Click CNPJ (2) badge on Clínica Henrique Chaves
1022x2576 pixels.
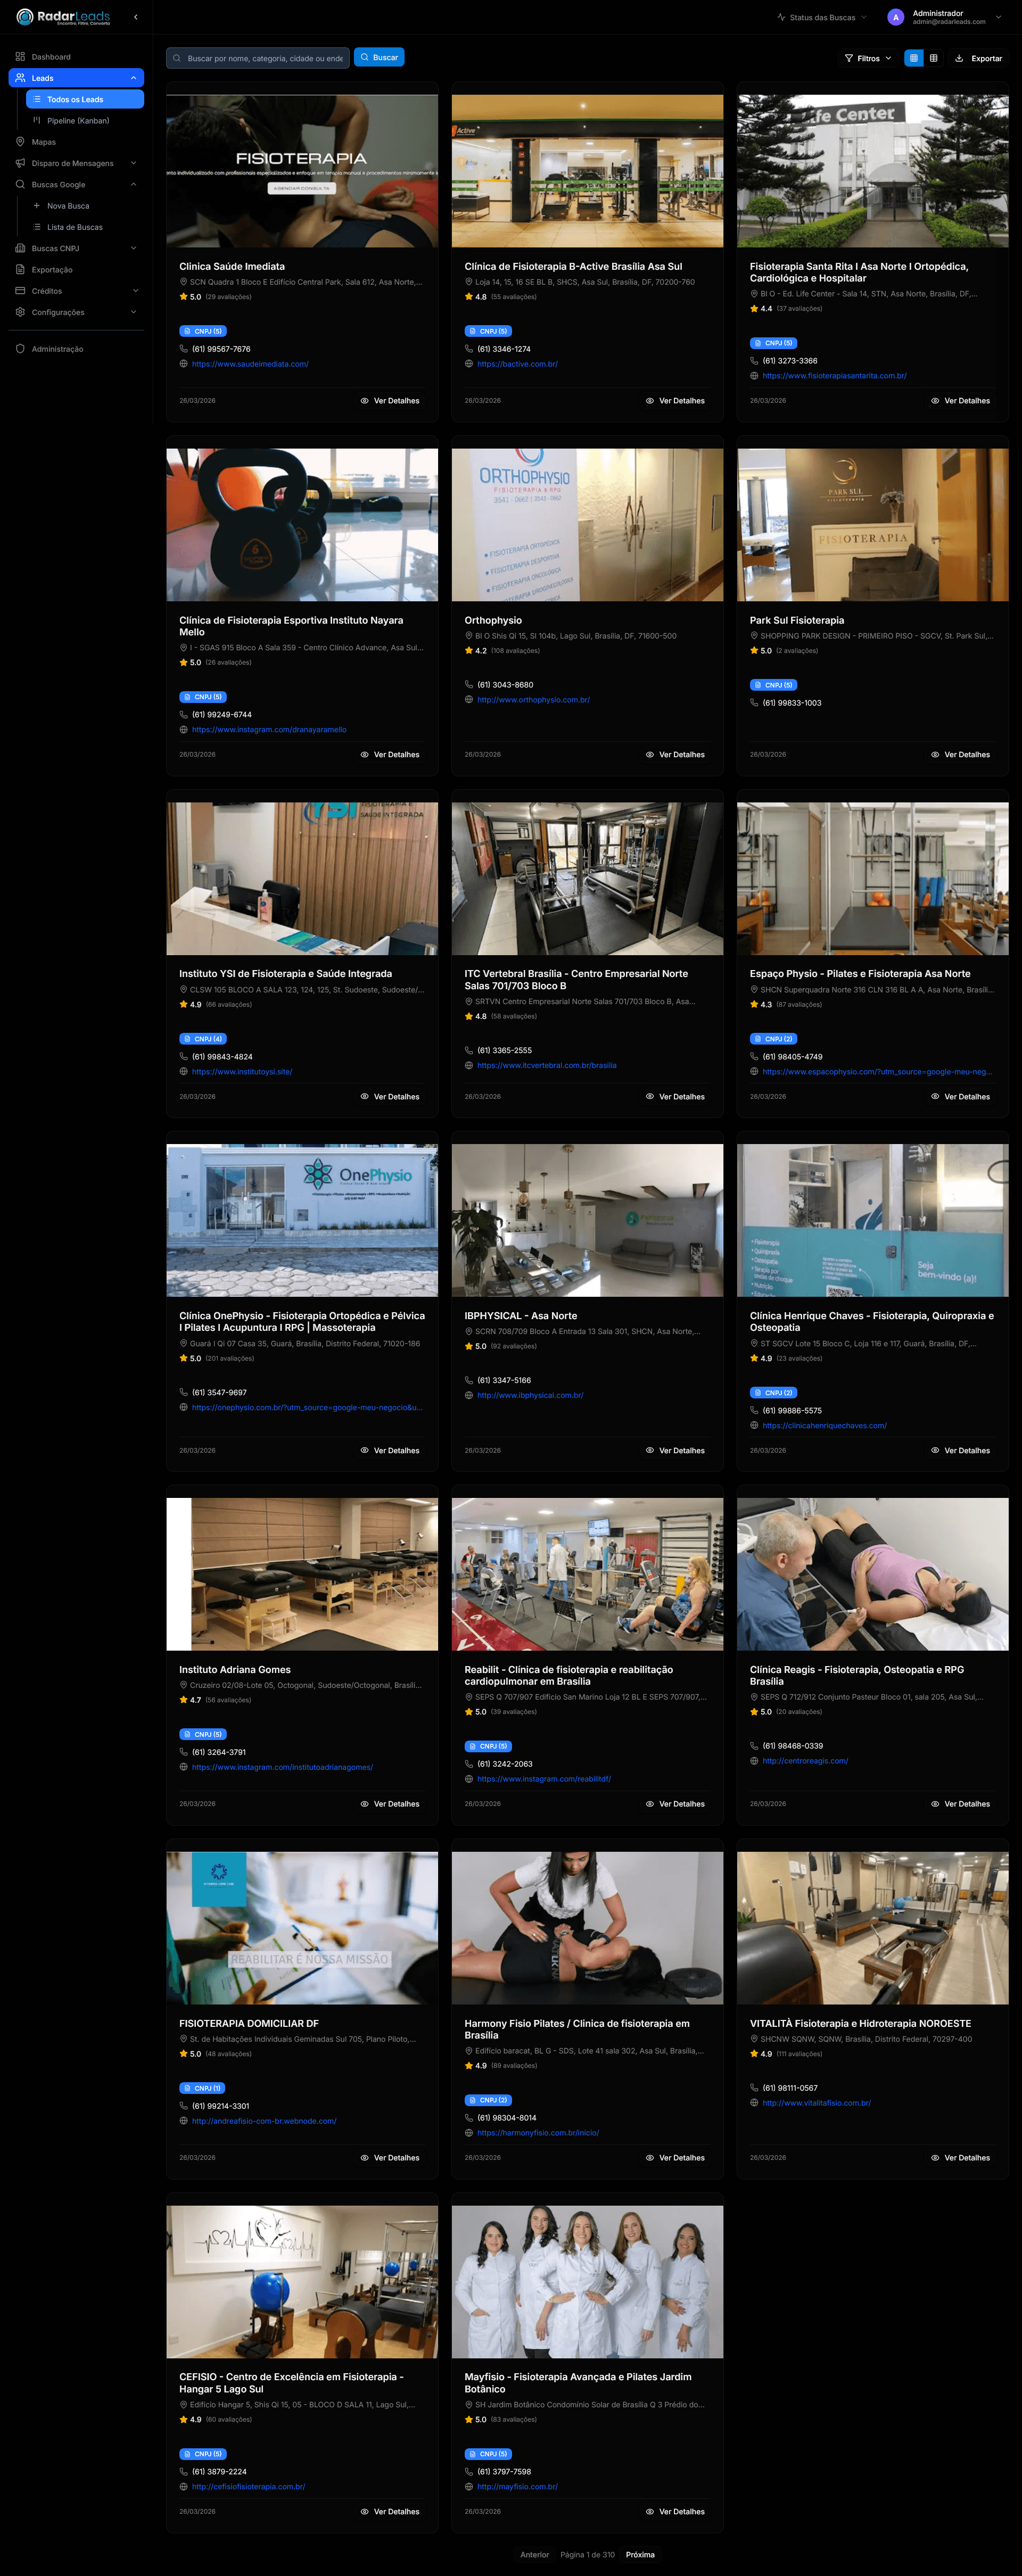click(x=773, y=1393)
